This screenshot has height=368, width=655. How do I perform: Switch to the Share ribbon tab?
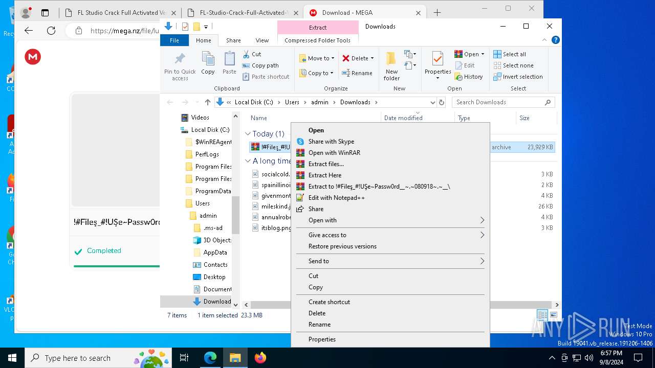233,40
